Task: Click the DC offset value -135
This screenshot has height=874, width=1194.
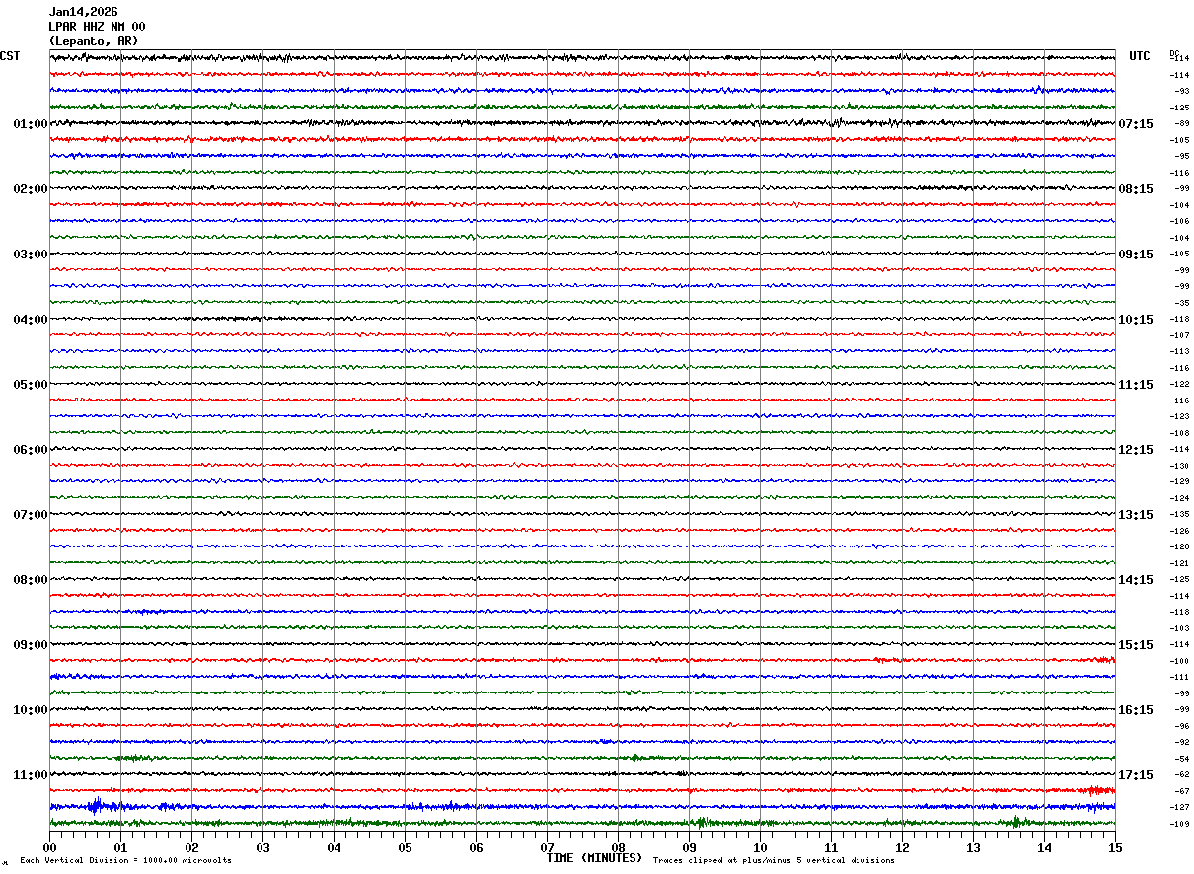Action: [x=1179, y=514]
